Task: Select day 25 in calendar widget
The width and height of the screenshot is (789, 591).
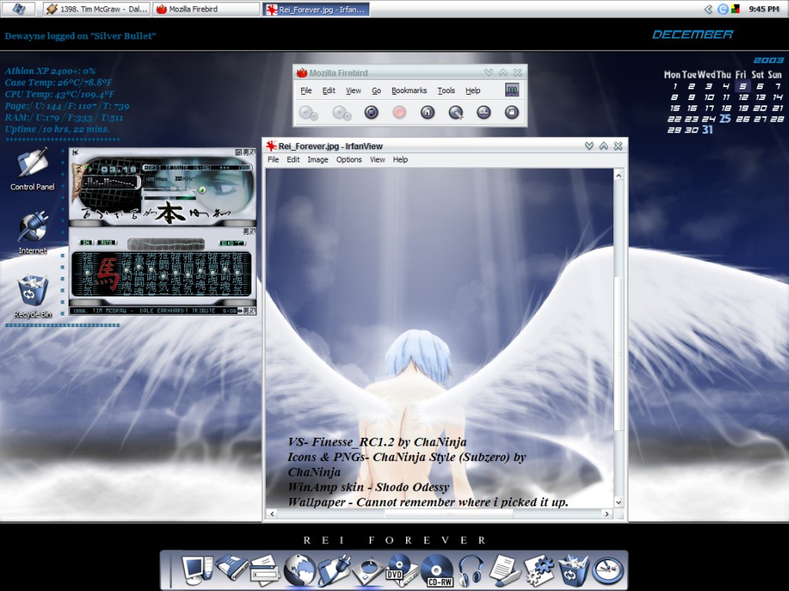Action: [724, 119]
